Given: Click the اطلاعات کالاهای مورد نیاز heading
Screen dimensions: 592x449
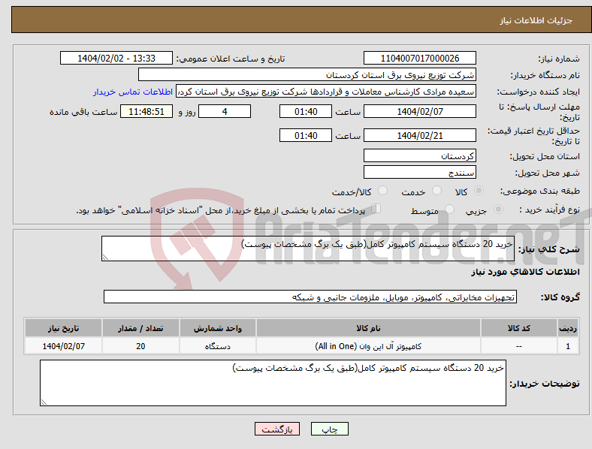Looking at the screenshot, I should [525, 272].
